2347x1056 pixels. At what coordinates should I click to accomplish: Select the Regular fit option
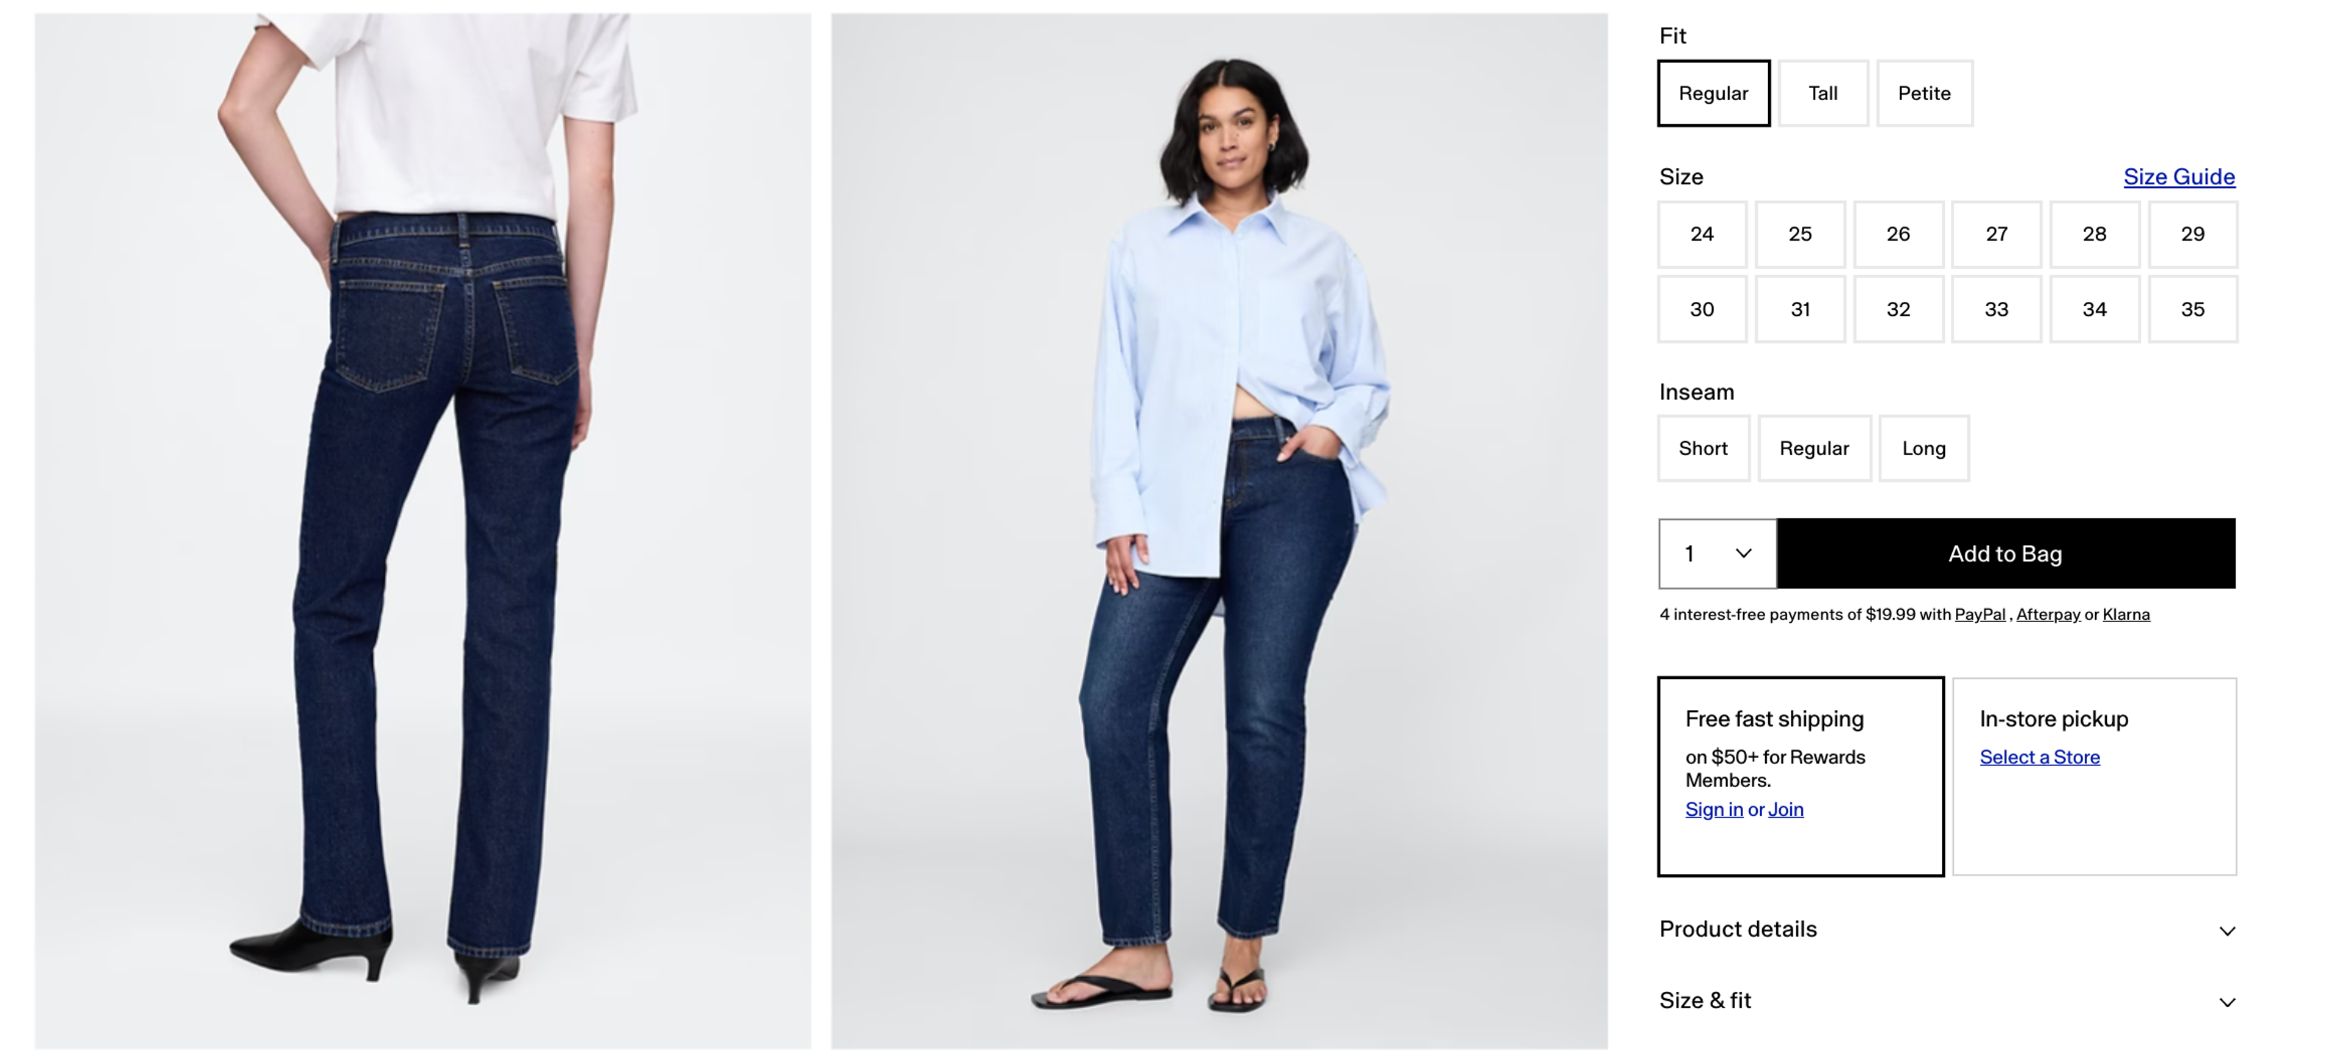[1714, 93]
